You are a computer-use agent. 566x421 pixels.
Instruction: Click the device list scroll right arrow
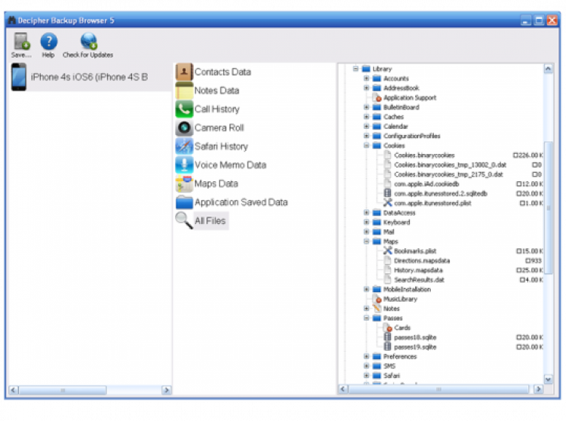pyautogui.click(x=167, y=390)
